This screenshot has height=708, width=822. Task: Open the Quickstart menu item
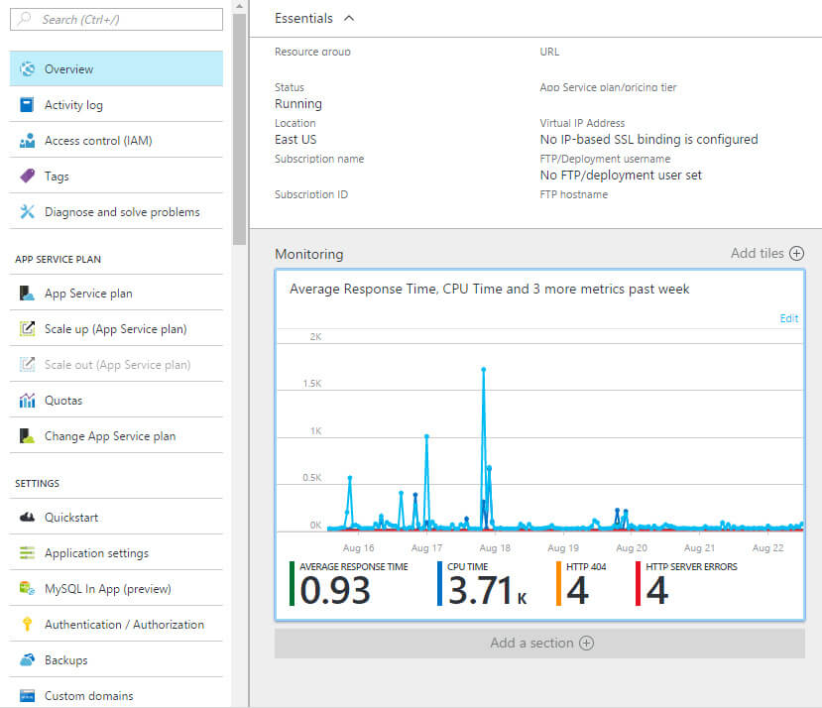(x=71, y=518)
